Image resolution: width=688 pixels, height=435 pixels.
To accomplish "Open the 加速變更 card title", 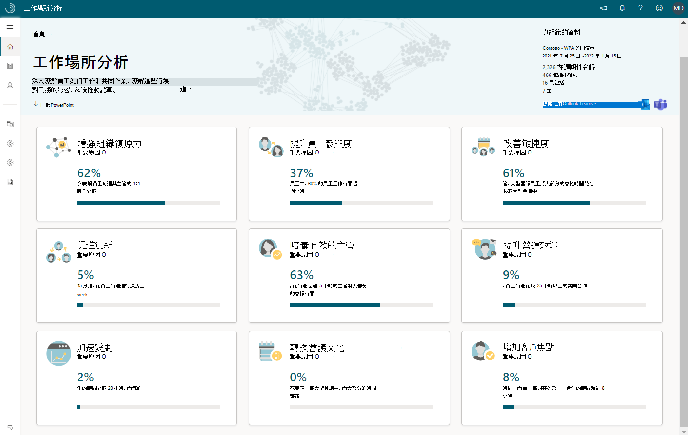I will (x=95, y=348).
